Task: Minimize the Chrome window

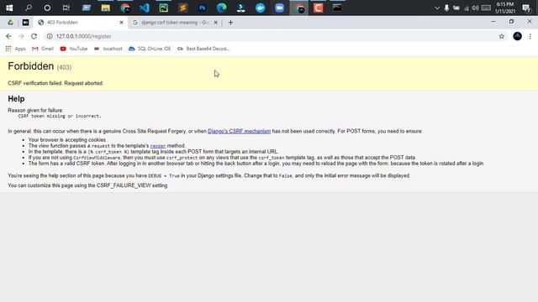Action: pyautogui.click(x=493, y=22)
